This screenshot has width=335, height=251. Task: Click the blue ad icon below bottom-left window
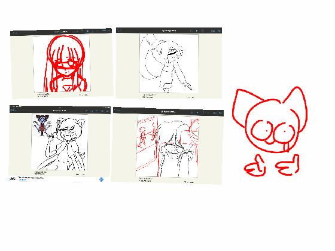click(x=102, y=179)
